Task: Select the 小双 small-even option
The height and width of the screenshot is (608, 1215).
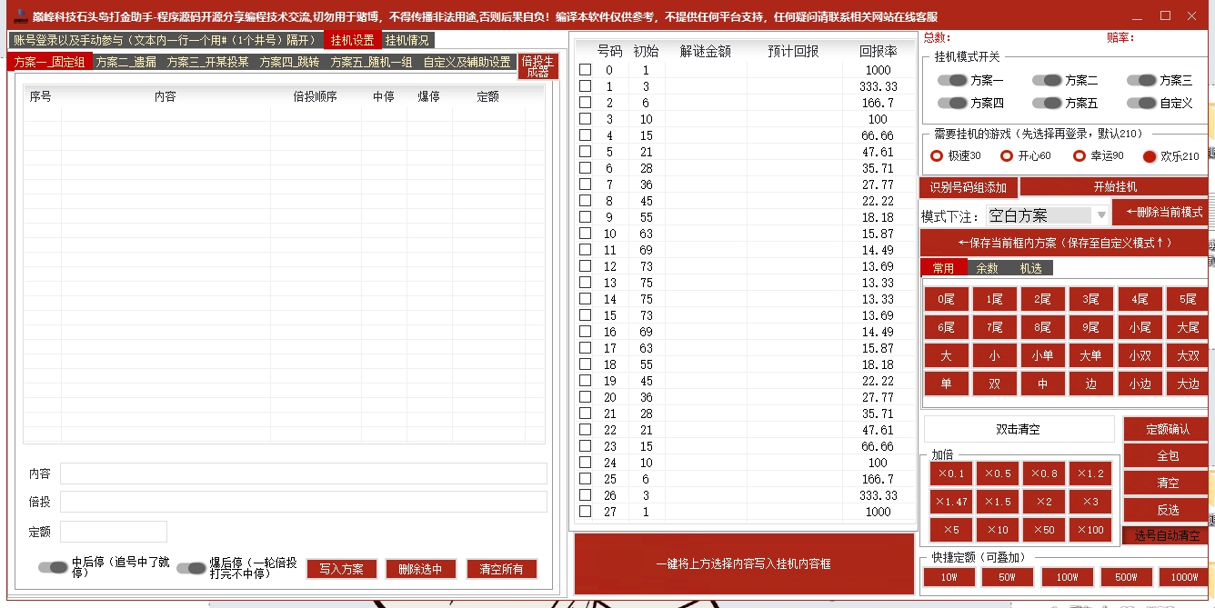Action: (x=1140, y=355)
